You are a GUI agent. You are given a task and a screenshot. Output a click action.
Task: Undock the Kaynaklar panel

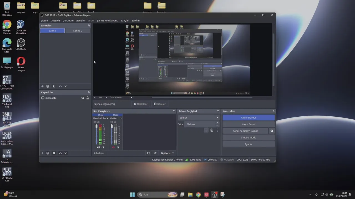click(89, 92)
